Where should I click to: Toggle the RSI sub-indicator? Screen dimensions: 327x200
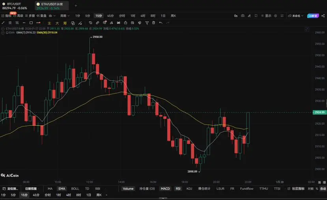pyautogui.click(x=178, y=189)
